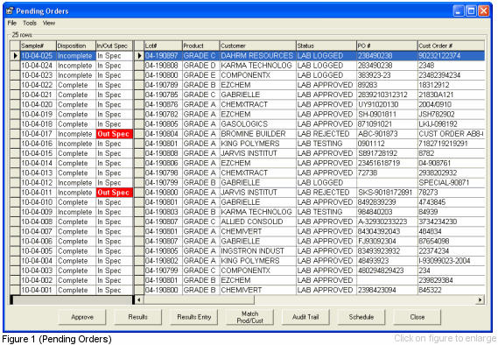Click Disposition Incomplete for sample 10-04-016
Viewport: 498px width, 345px height.
pos(76,144)
